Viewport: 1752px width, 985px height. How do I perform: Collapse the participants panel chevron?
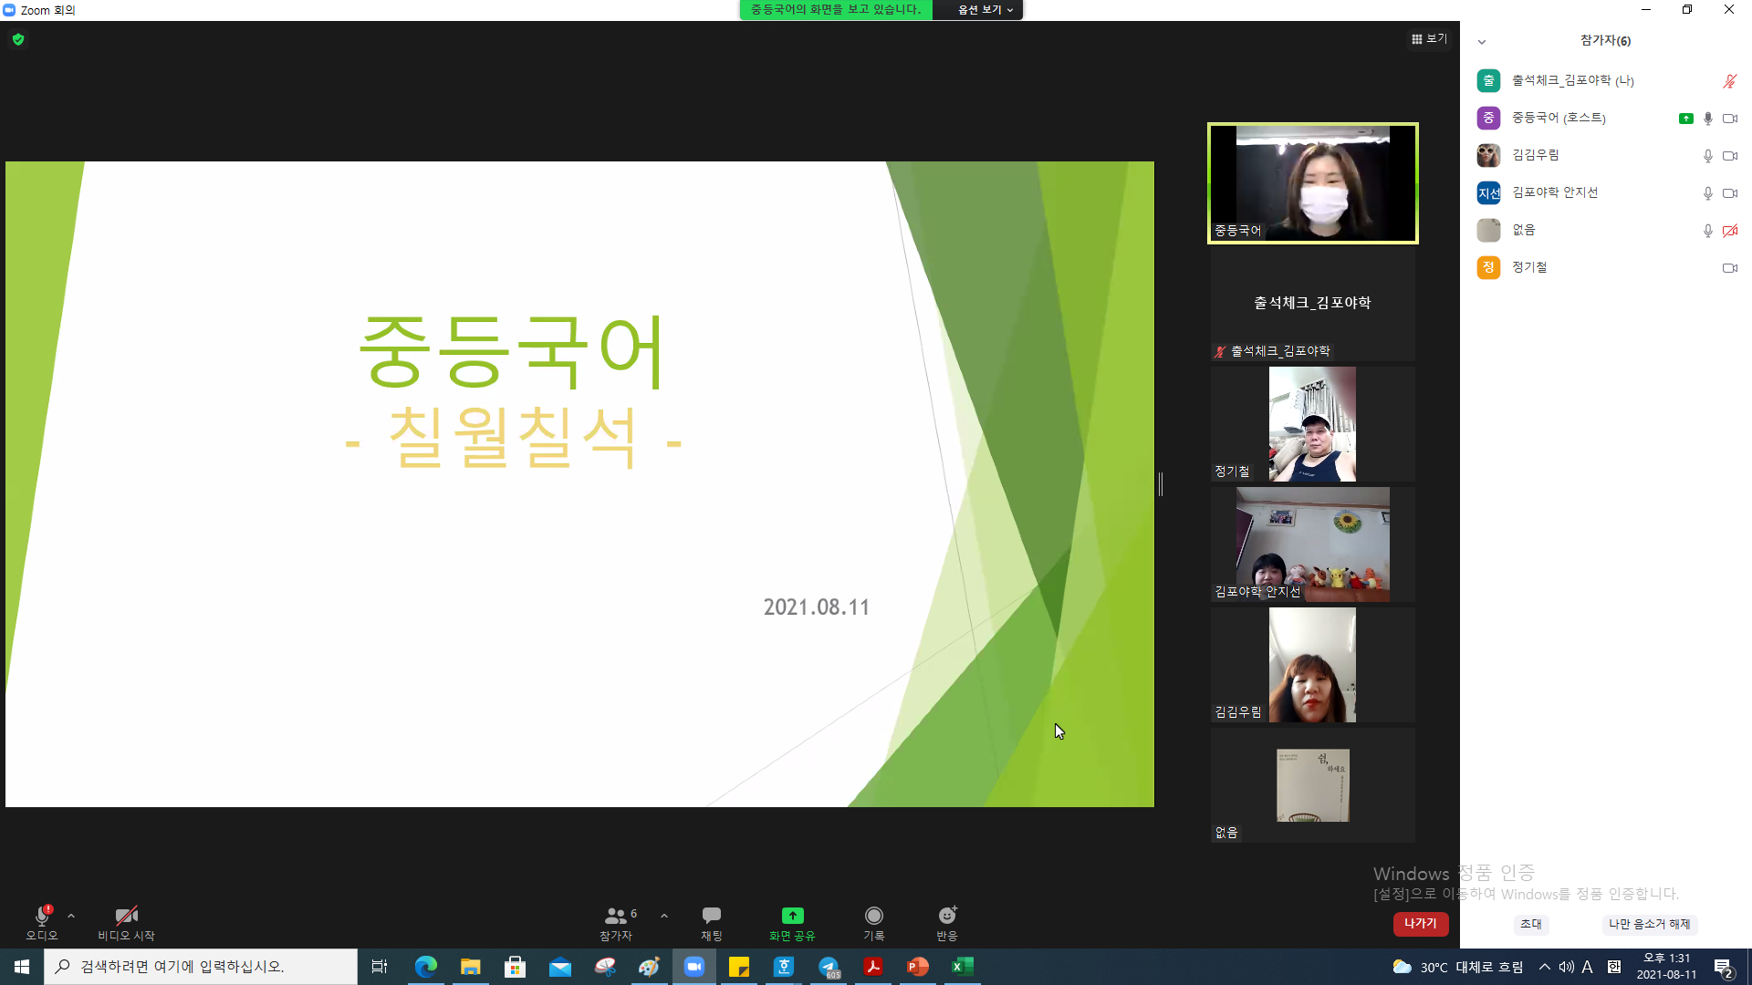[1482, 42]
